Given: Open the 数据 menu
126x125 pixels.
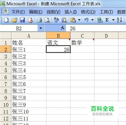Looking at the screenshot, I should coord(122,12).
